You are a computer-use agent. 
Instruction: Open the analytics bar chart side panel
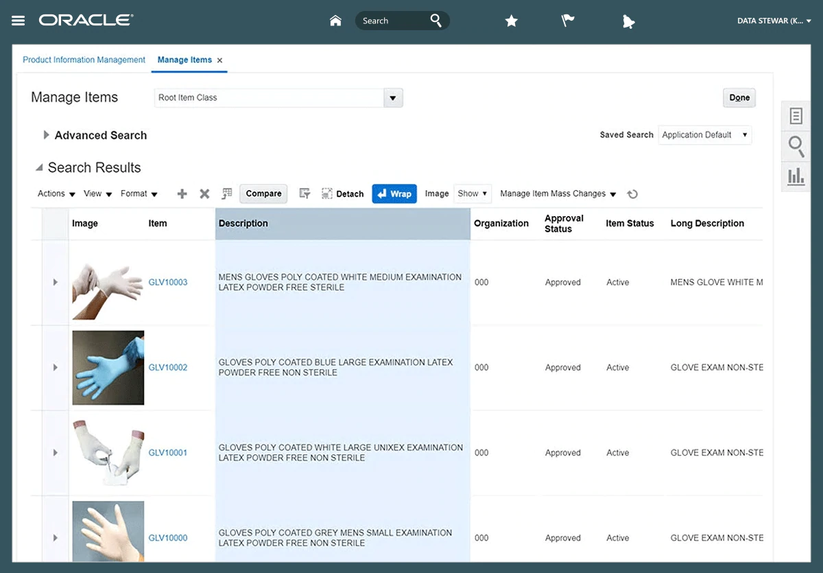[x=796, y=177]
